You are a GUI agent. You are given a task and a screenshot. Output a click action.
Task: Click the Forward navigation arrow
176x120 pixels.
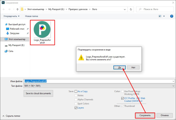pos(9,9)
